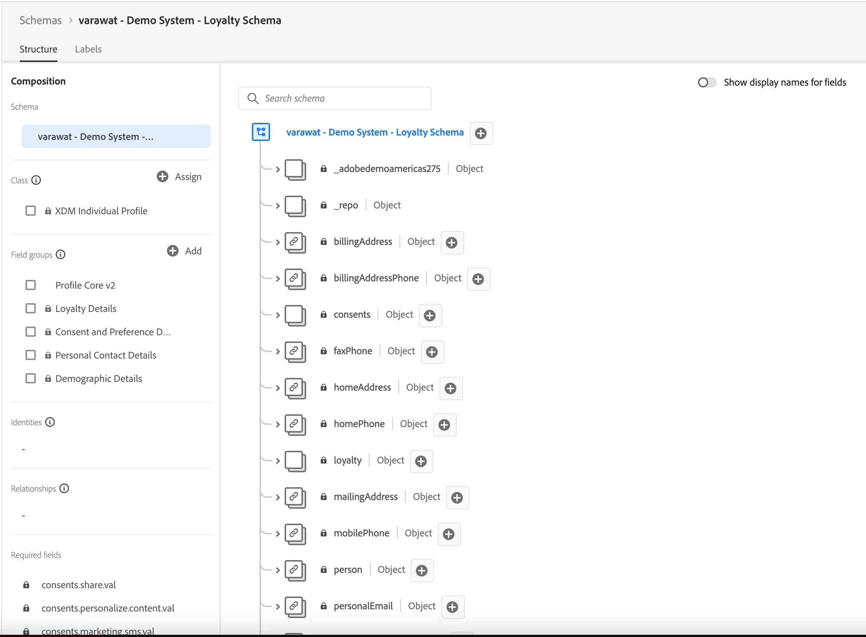Click the plus icon beside faxPhone
The width and height of the screenshot is (866, 637).
(x=432, y=352)
